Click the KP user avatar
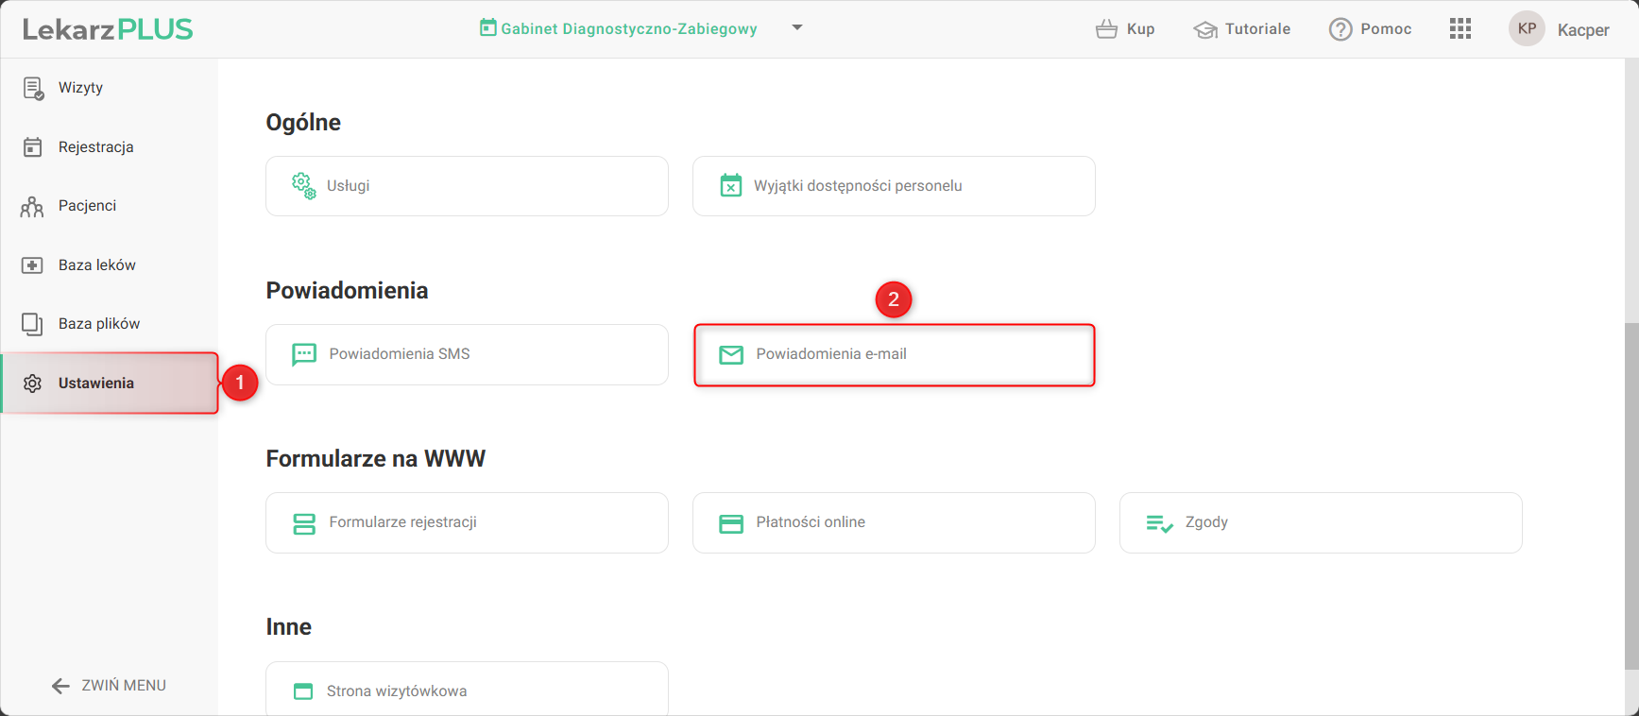Viewport: 1639px width, 716px height. [1527, 29]
